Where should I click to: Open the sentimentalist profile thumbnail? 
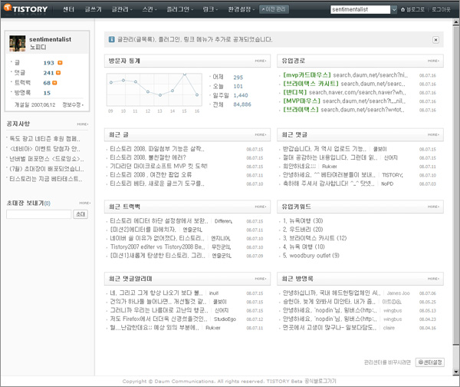[x=18, y=44]
